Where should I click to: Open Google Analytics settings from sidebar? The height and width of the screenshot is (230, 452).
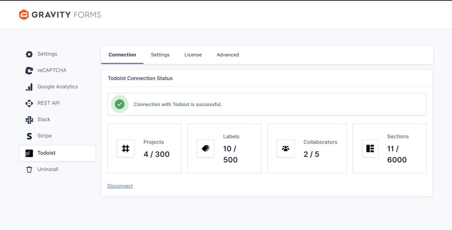pyautogui.click(x=57, y=87)
